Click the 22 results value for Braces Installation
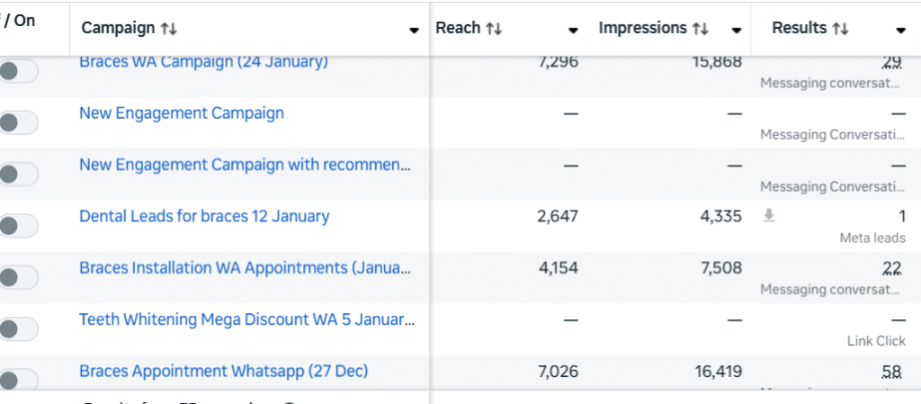Screen dimensions: 921x404 click(x=892, y=268)
